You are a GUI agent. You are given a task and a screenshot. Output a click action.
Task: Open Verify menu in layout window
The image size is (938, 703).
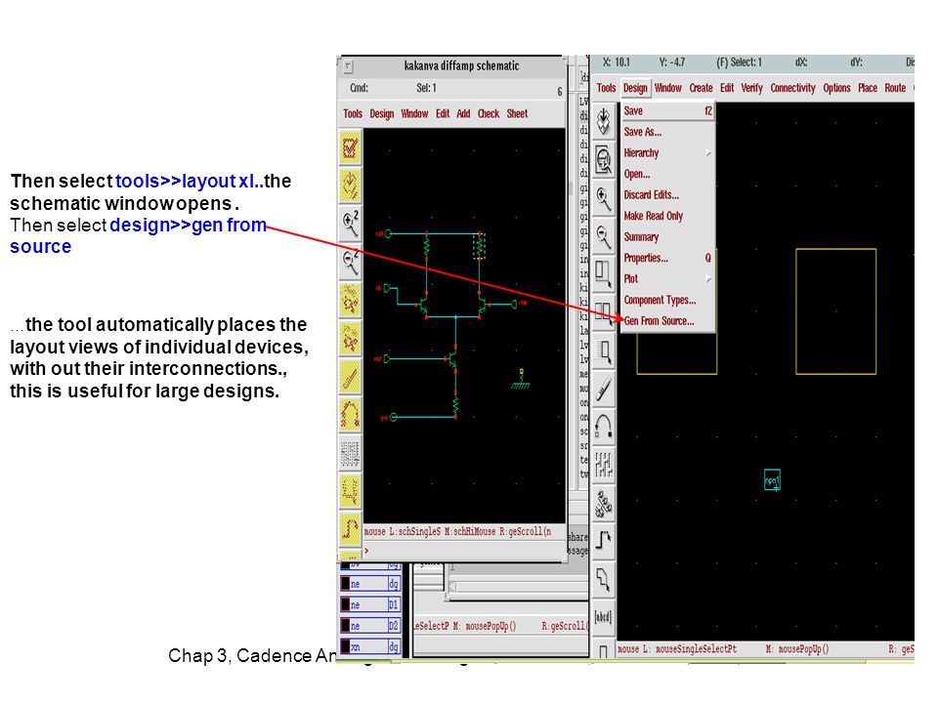point(752,88)
